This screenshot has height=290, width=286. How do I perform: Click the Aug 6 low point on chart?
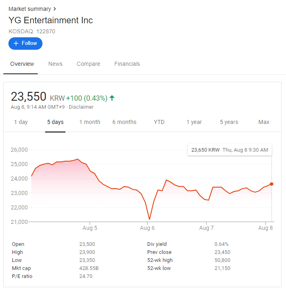(x=149, y=219)
